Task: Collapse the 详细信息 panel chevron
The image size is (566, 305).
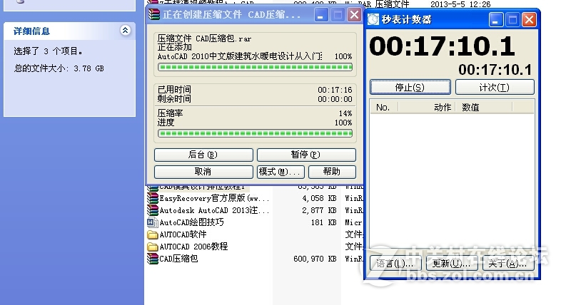Action: pos(125,30)
